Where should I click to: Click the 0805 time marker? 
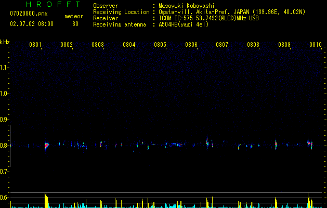pyautogui.click(x=160, y=45)
